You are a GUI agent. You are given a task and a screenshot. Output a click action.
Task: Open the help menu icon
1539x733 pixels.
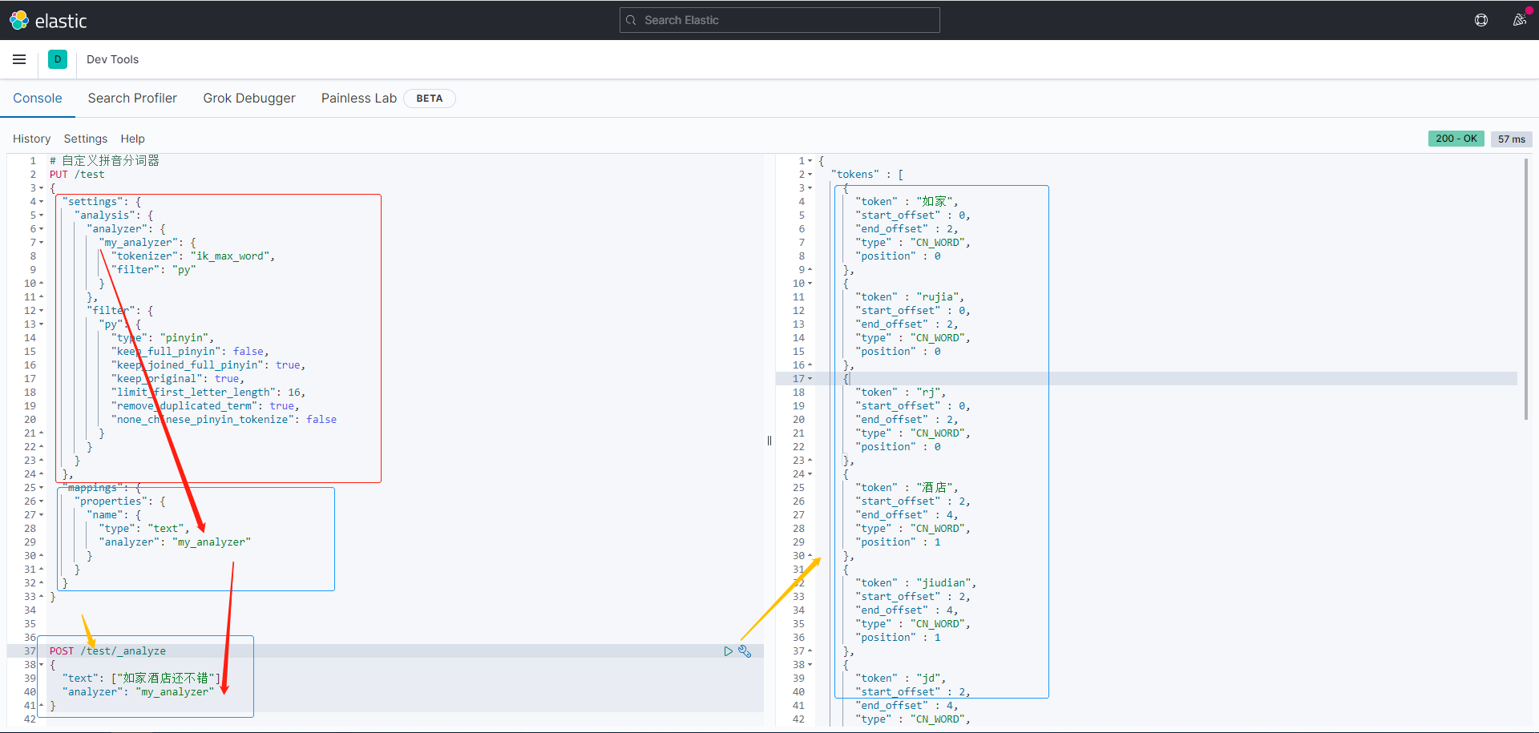coord(1481,20)
